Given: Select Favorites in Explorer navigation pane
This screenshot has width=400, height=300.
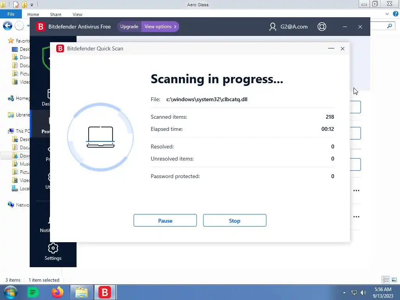Looking at the screenshot, I should pyautogui.click(x=19, y=41).
